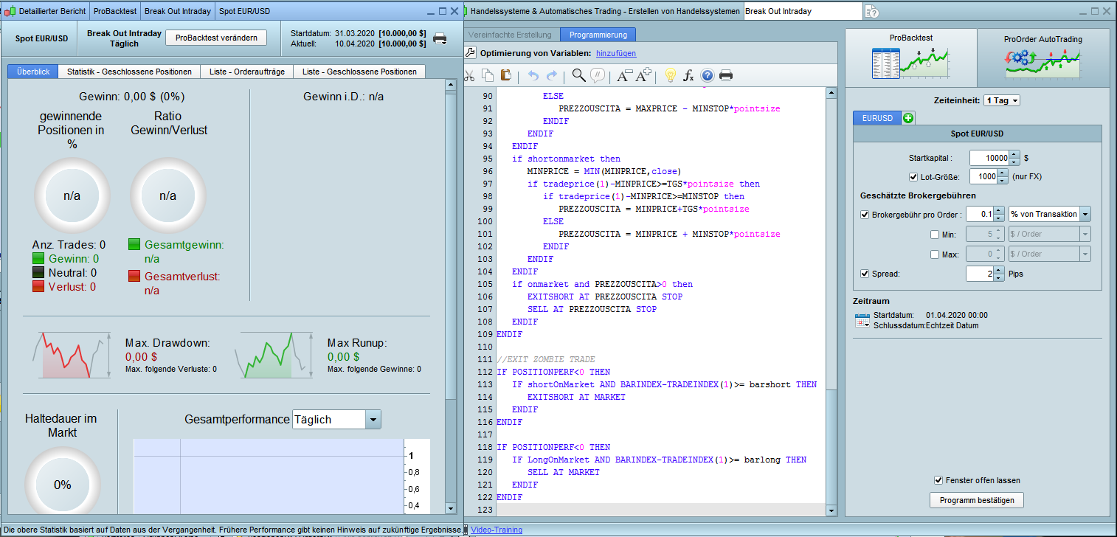The image size is (1117, 537).
Task: Open the Zeiteinheit 1 Tag dropdown
Action: (x=1001, y=100)
